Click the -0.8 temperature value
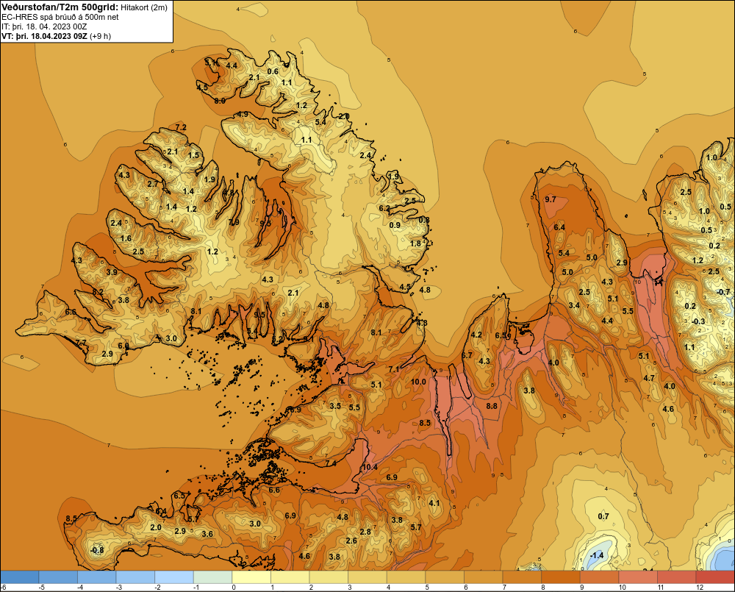 tap(97, 550)
